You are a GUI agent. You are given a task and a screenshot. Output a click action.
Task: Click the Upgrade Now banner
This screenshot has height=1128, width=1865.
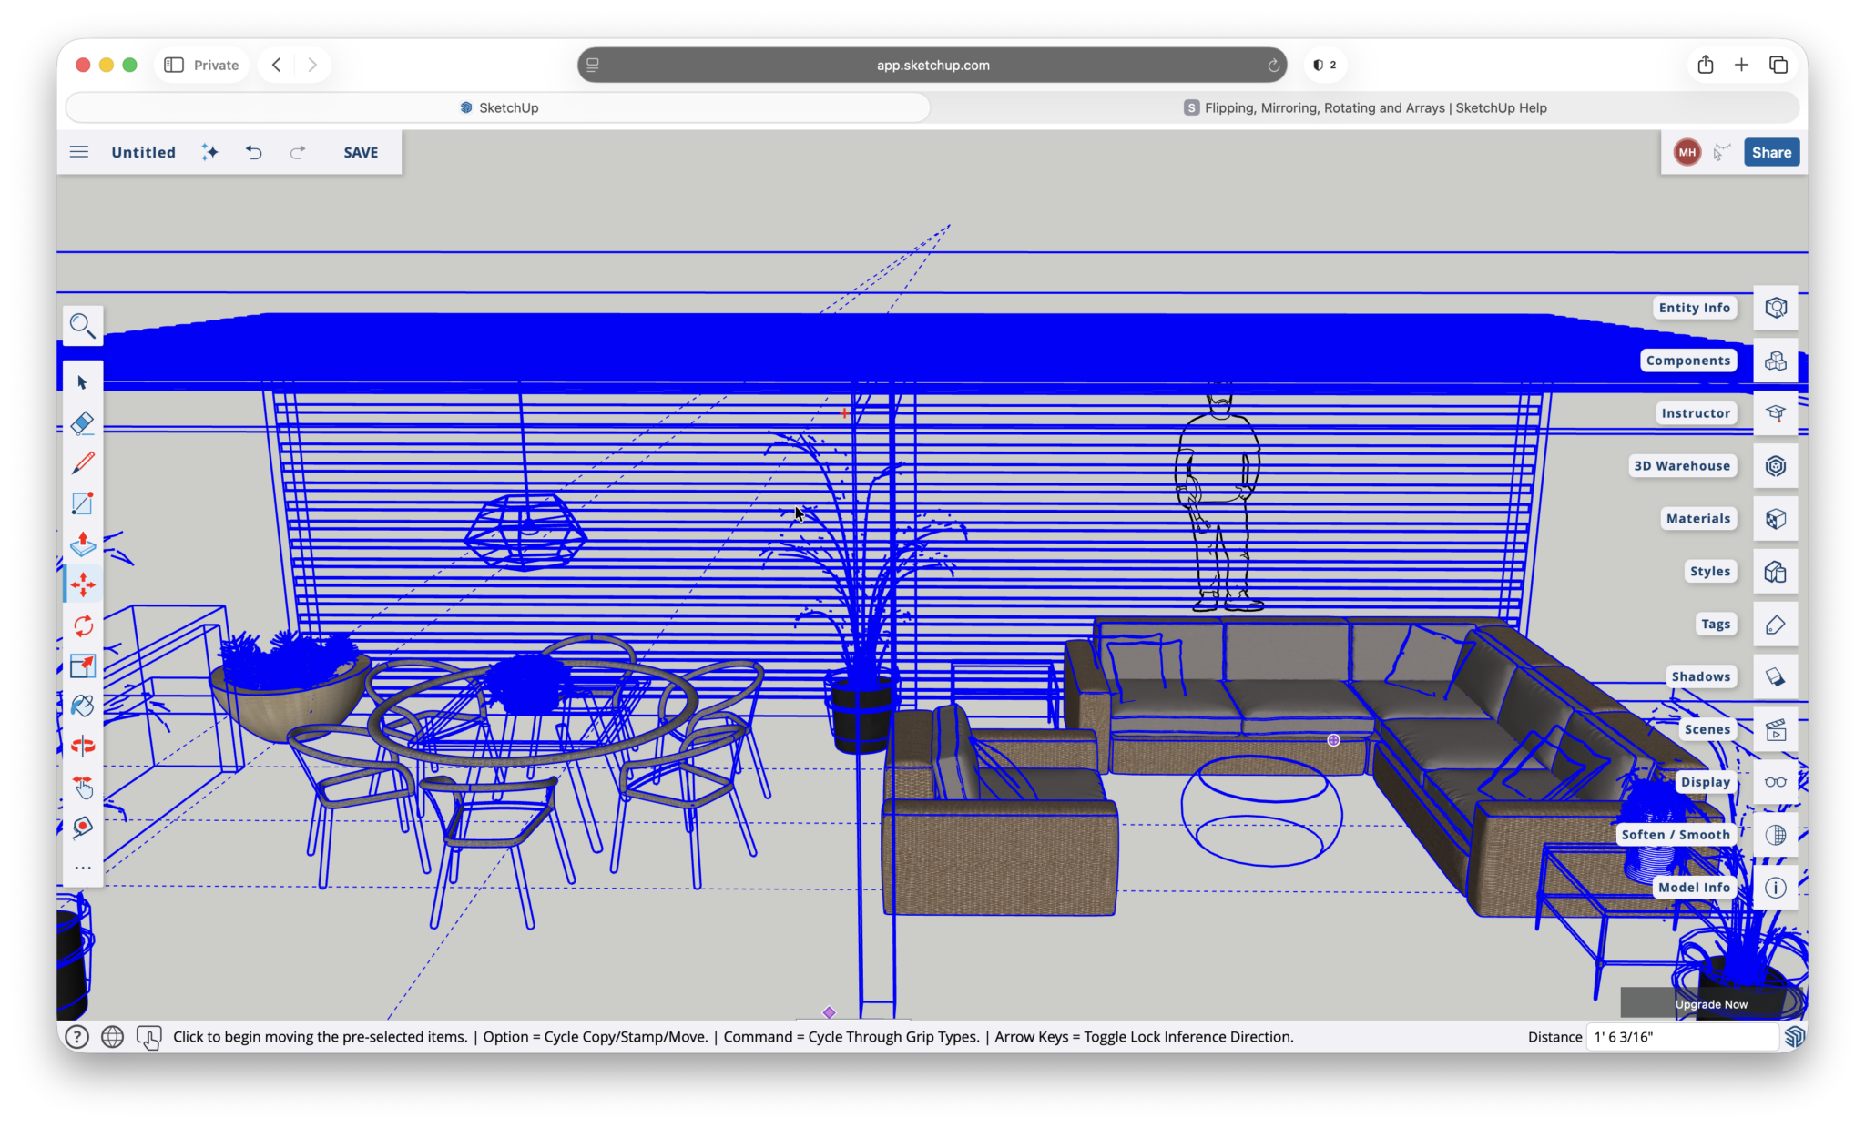point(1711,1004)
